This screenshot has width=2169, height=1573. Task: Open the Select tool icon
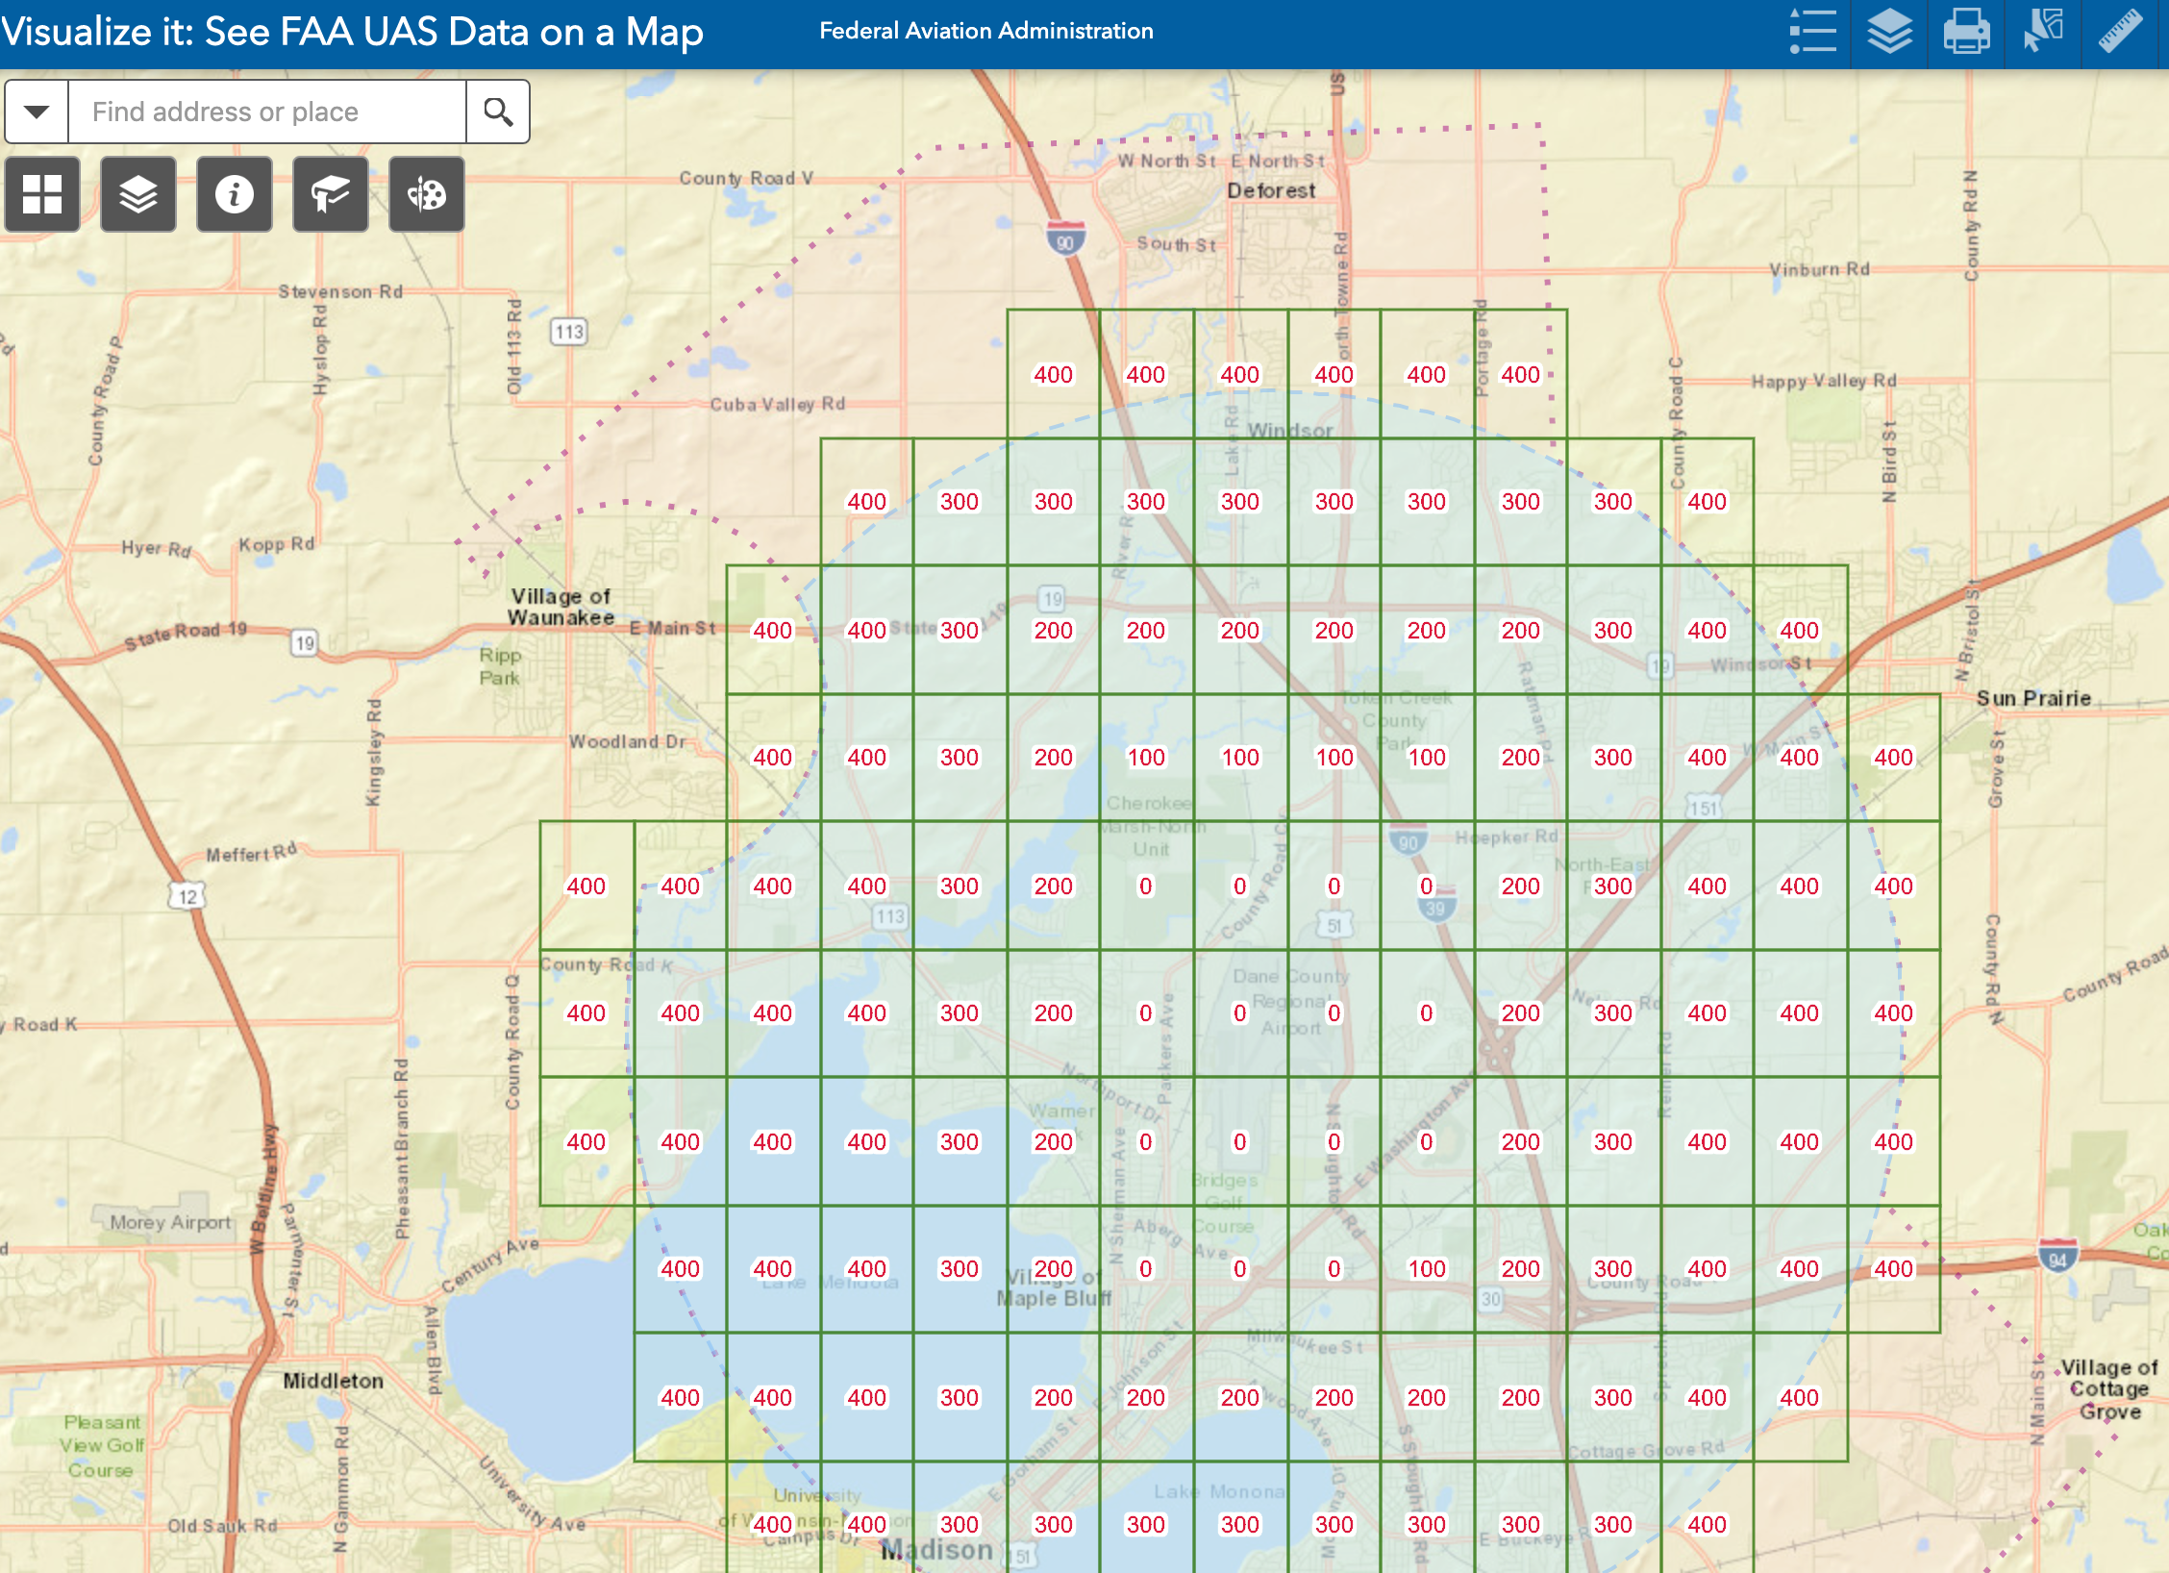coord(2043,32)
